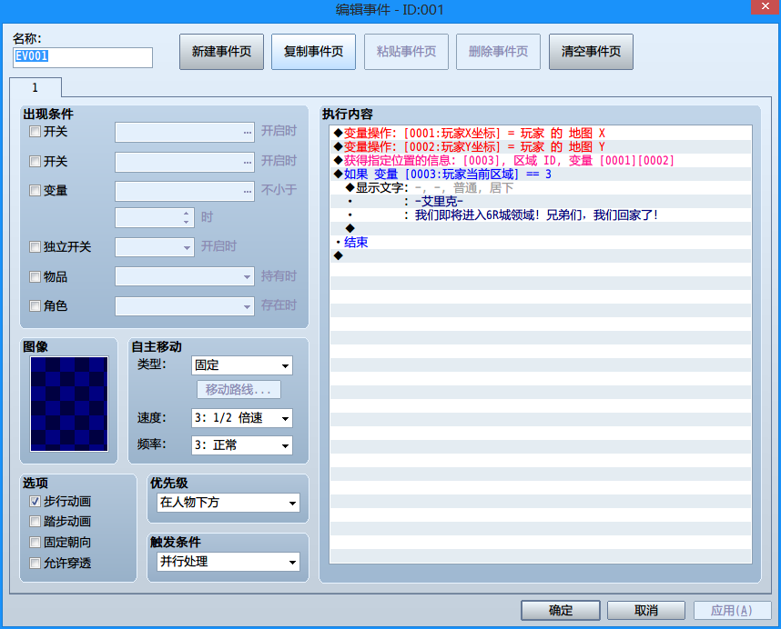Click the 移动路线... button

pos(238,389)
